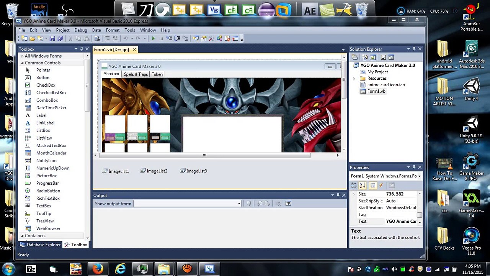
Task: Toggle Categorized view in Properties panel
Action: 355,186
